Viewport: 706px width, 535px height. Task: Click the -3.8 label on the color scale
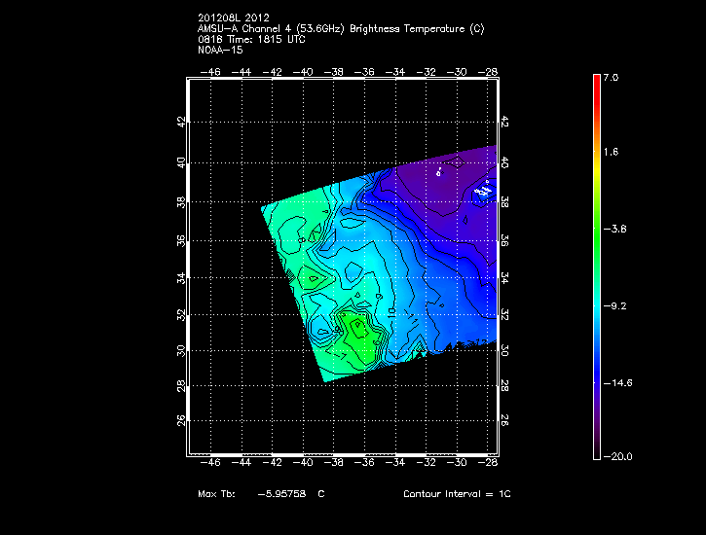tap(613, 229)
